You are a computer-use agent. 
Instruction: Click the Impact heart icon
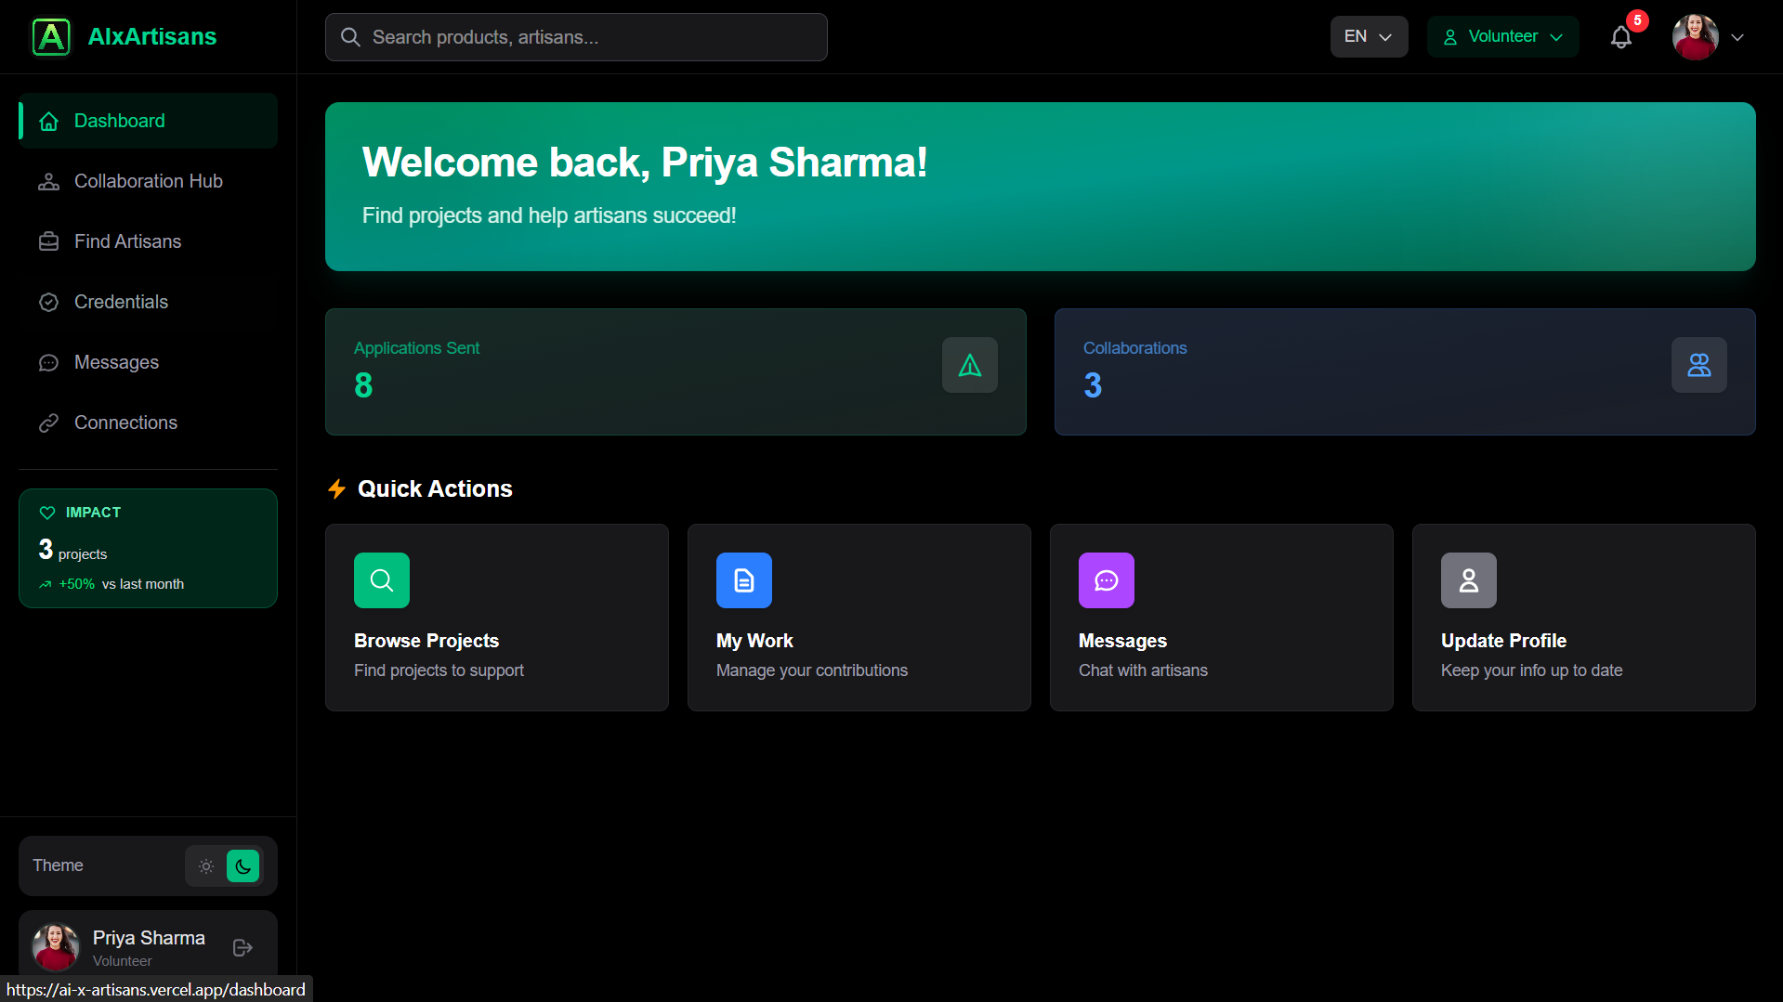tap(47, 513)
